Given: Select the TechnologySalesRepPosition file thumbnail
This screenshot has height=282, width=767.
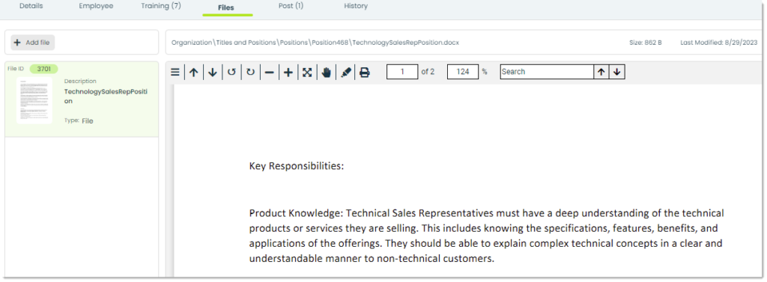Looking at the screenshot, I should click(34, 100).
